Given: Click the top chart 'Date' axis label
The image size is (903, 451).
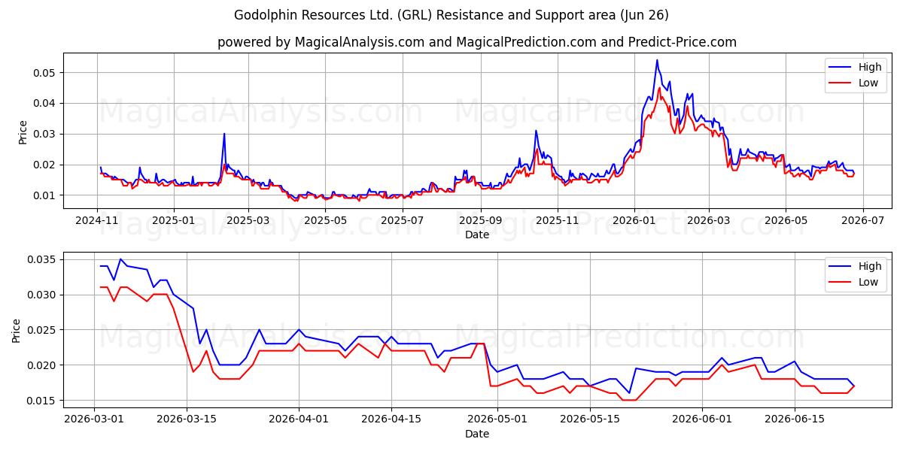Looking at the screenshot, I should (x=477, y=235).
